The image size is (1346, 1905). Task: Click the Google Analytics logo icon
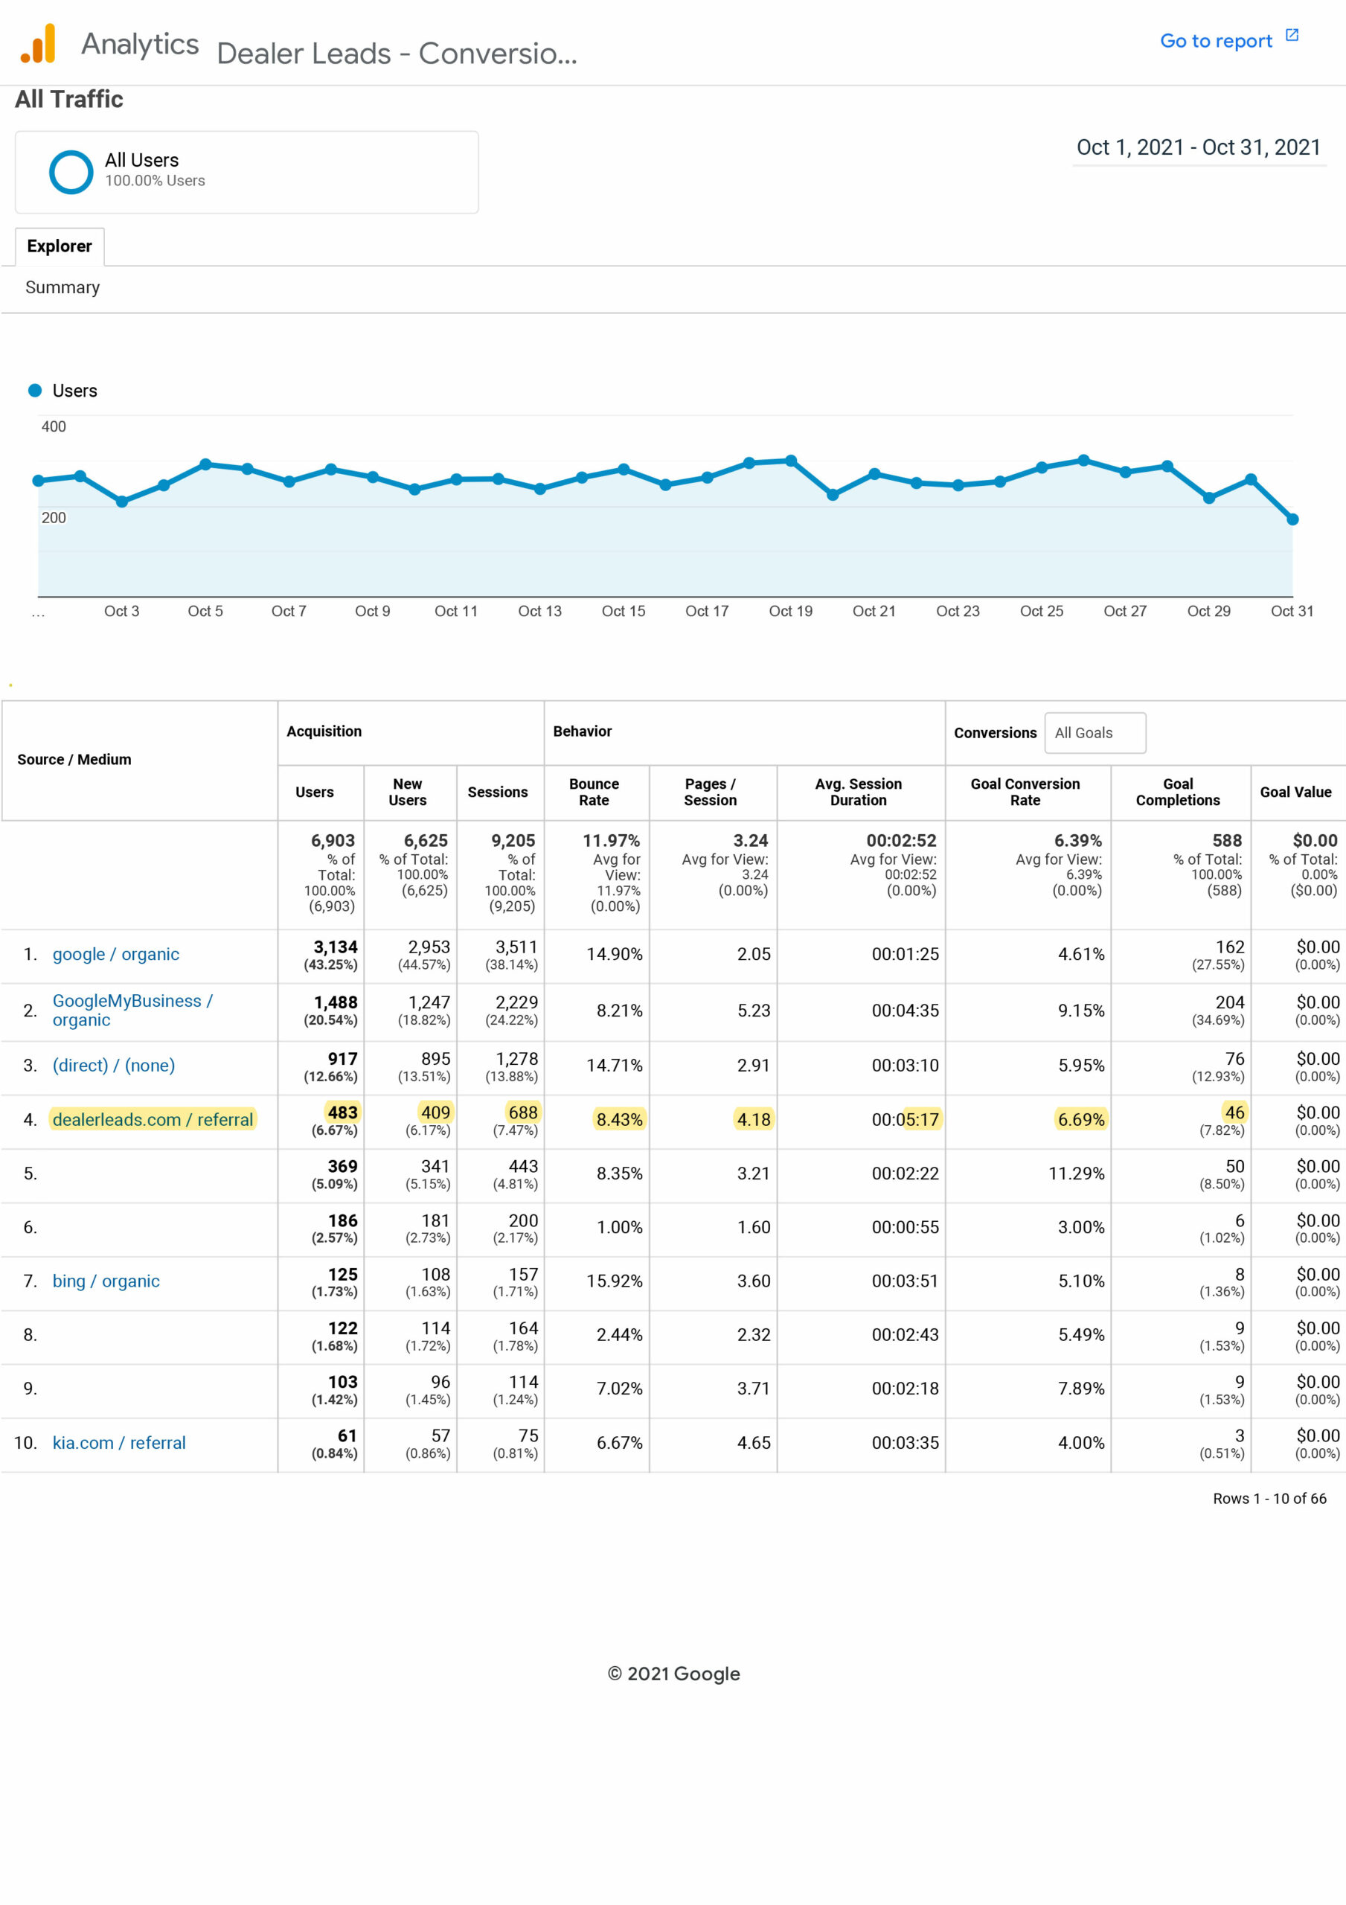38,43
